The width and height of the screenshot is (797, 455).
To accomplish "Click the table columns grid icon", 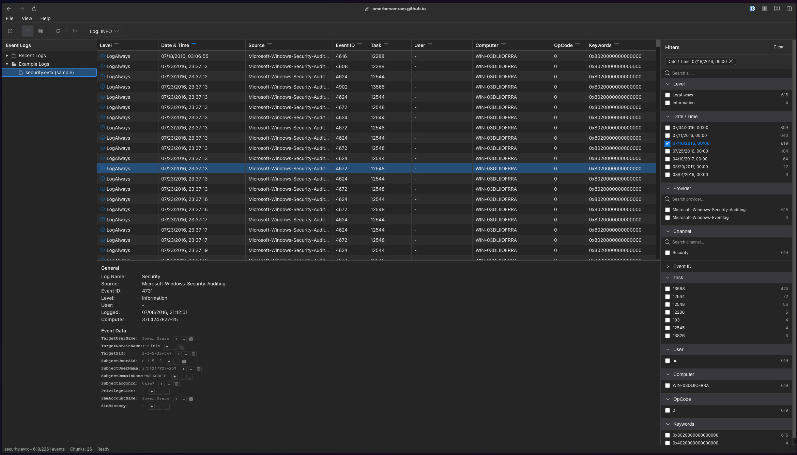I will coord(41,31).
